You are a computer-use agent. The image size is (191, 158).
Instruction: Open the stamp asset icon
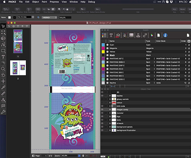coord(138,35)
